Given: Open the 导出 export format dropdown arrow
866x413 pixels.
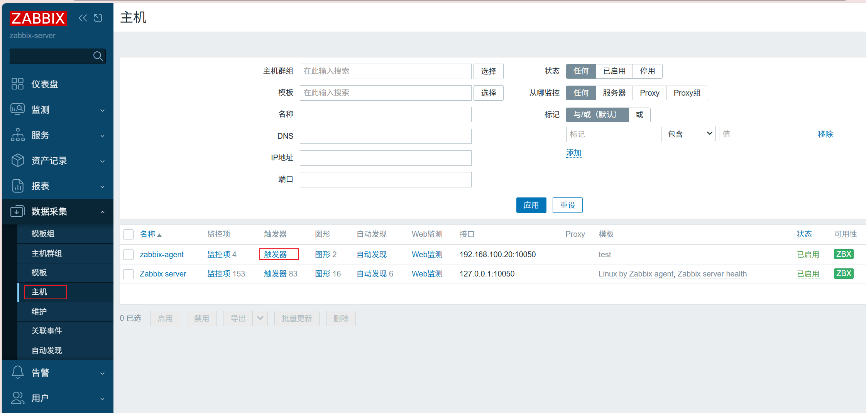Looking at the screenshot, I should point(260,318).
